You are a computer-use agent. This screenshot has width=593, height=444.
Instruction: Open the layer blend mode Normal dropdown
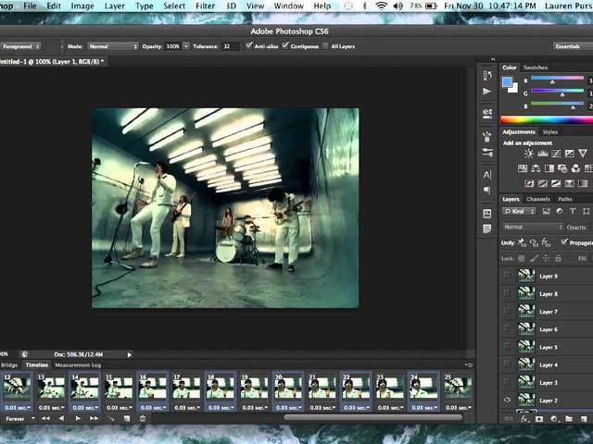tap(533, 227)
